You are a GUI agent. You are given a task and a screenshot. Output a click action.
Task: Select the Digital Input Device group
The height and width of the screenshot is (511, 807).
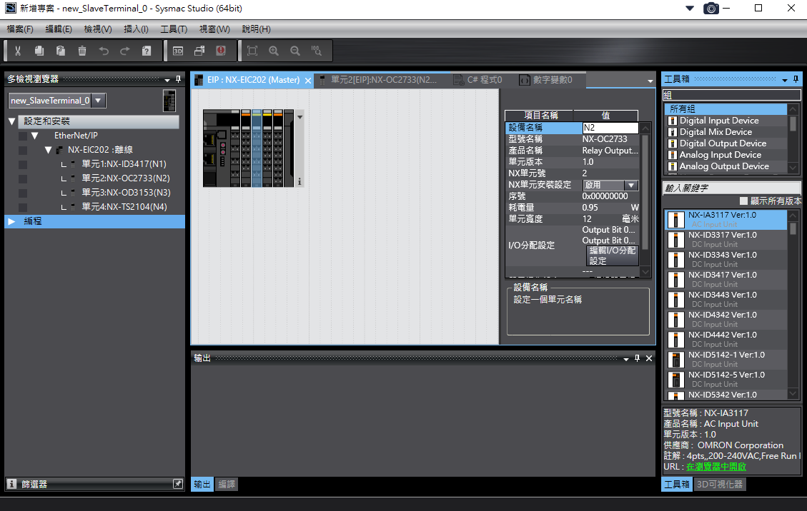coord(726,121)
